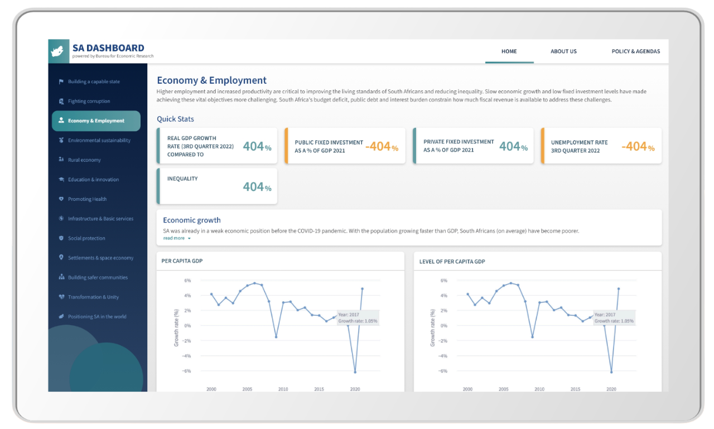The width and height of the screenshot is (714, 429).
Task: Click the Inequality stat card
Action: pos(217,186)
